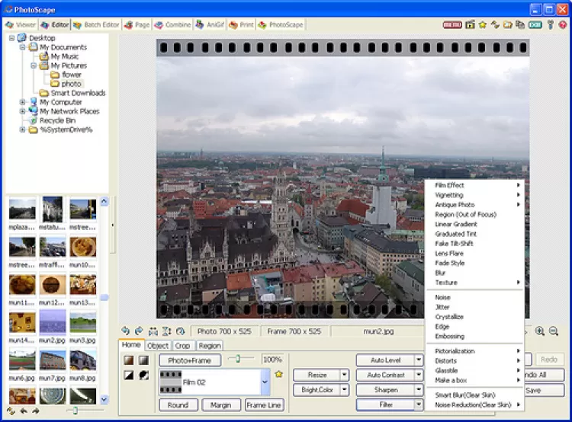The image size is (572, 422).
Task: Select the mun3.jpg thumbnail
Action: tap(82, 321)
